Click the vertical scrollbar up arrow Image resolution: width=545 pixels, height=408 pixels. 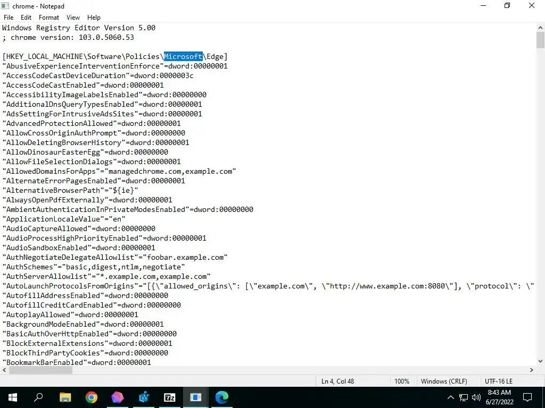(540, 28)
